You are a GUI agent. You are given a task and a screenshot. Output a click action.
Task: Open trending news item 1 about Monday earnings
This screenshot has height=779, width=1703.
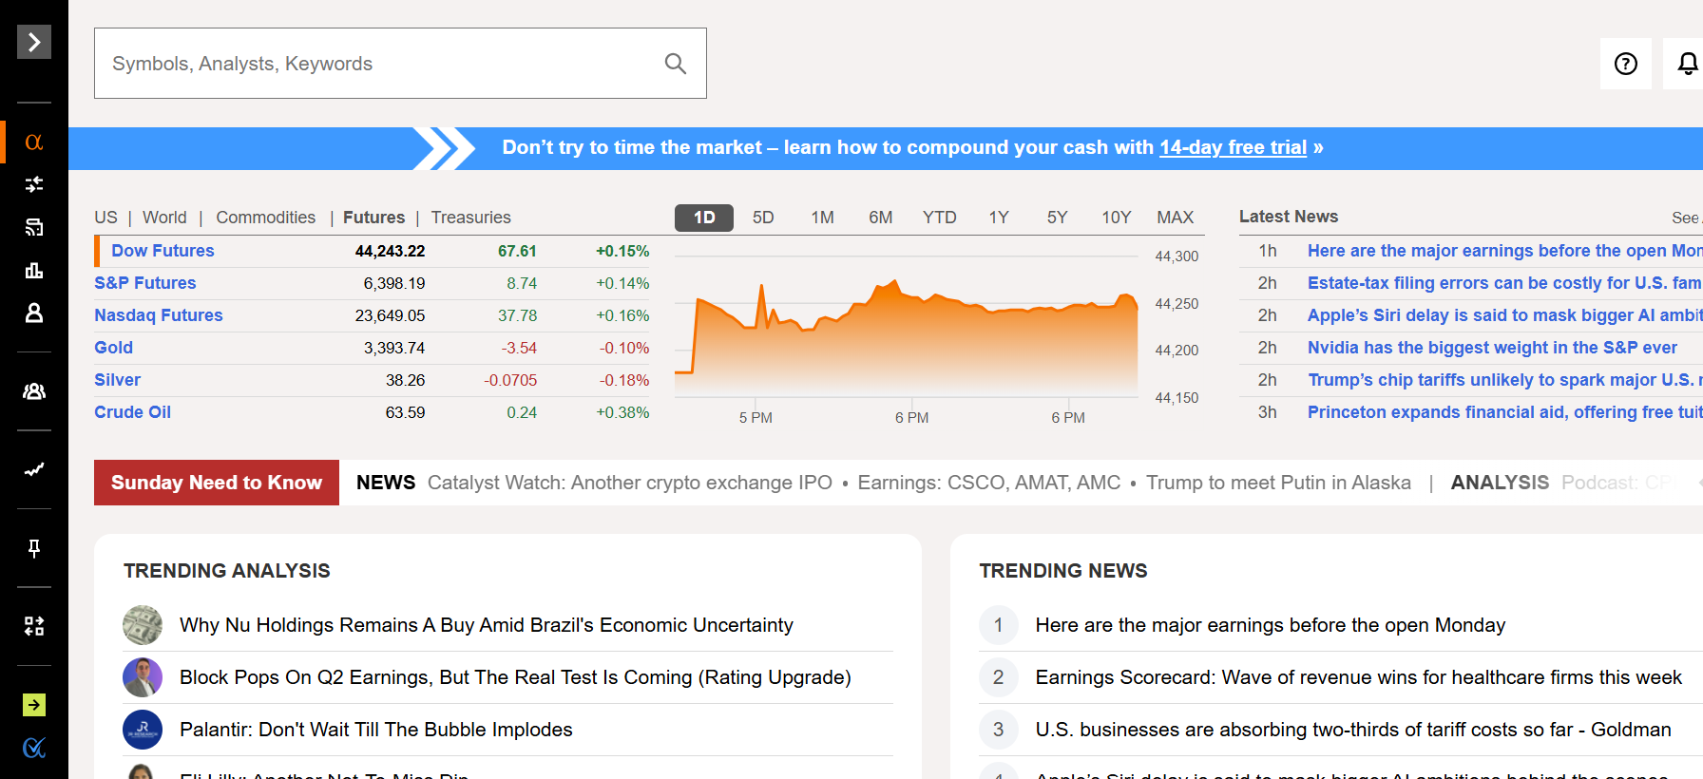pyautogui.click(x=1271, y=625)
